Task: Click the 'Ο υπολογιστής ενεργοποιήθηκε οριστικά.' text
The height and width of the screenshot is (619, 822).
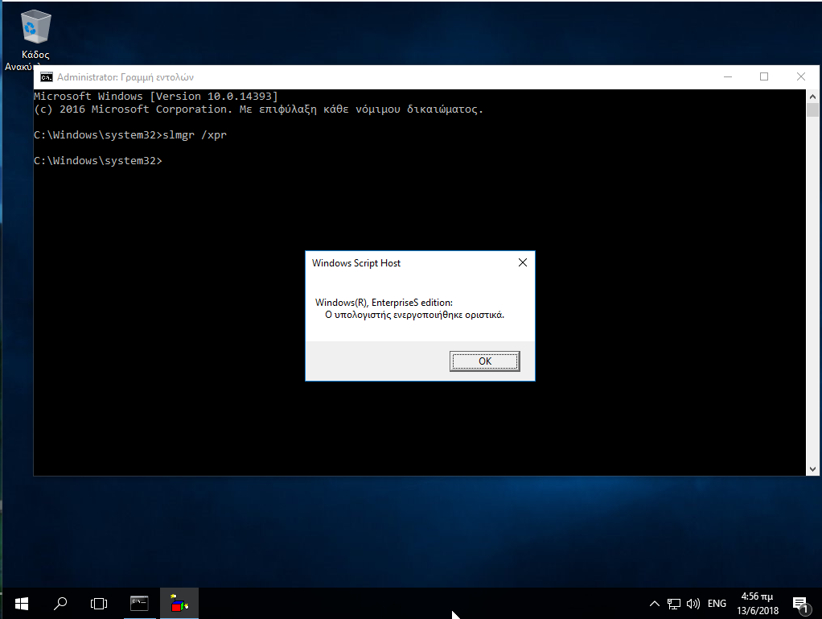Action: point(414,315)
